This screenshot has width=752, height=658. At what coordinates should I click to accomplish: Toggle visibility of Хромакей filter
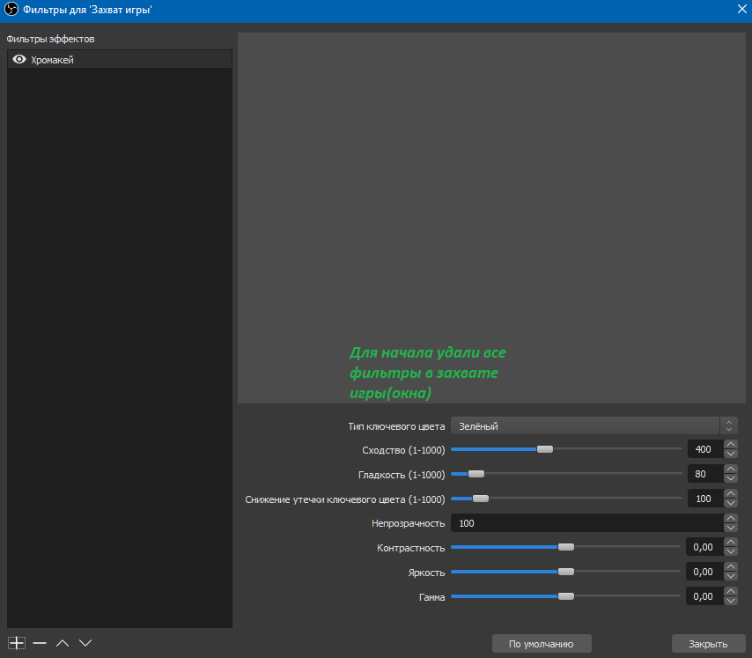coord(19,60)
